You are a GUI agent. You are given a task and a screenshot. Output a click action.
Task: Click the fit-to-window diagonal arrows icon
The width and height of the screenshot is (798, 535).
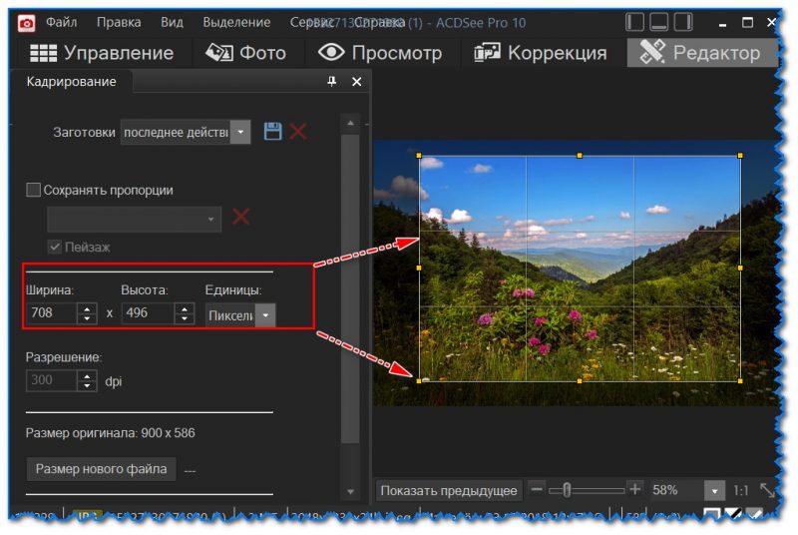pos(768,490)
